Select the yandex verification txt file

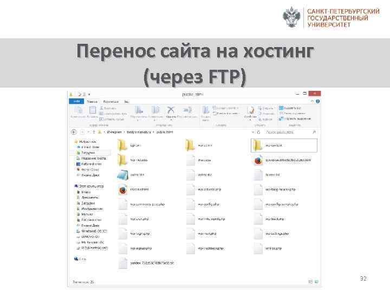tap(146, 263)
